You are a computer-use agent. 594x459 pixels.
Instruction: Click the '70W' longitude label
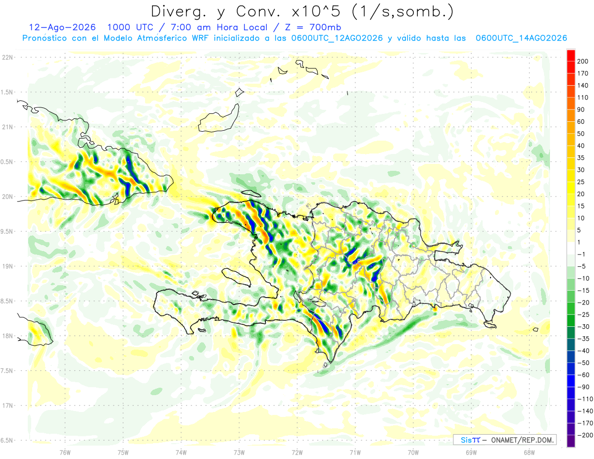coord(413,453)
